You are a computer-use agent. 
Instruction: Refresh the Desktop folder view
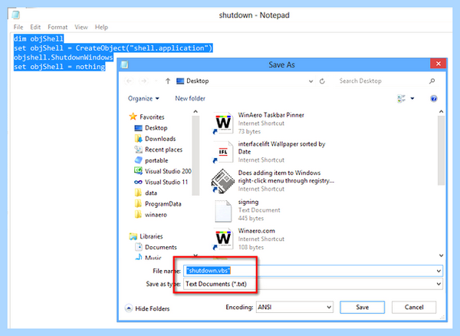[x=322, y=81]
